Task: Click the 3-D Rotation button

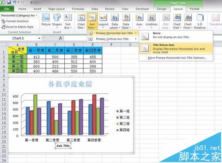Action: 200,21
